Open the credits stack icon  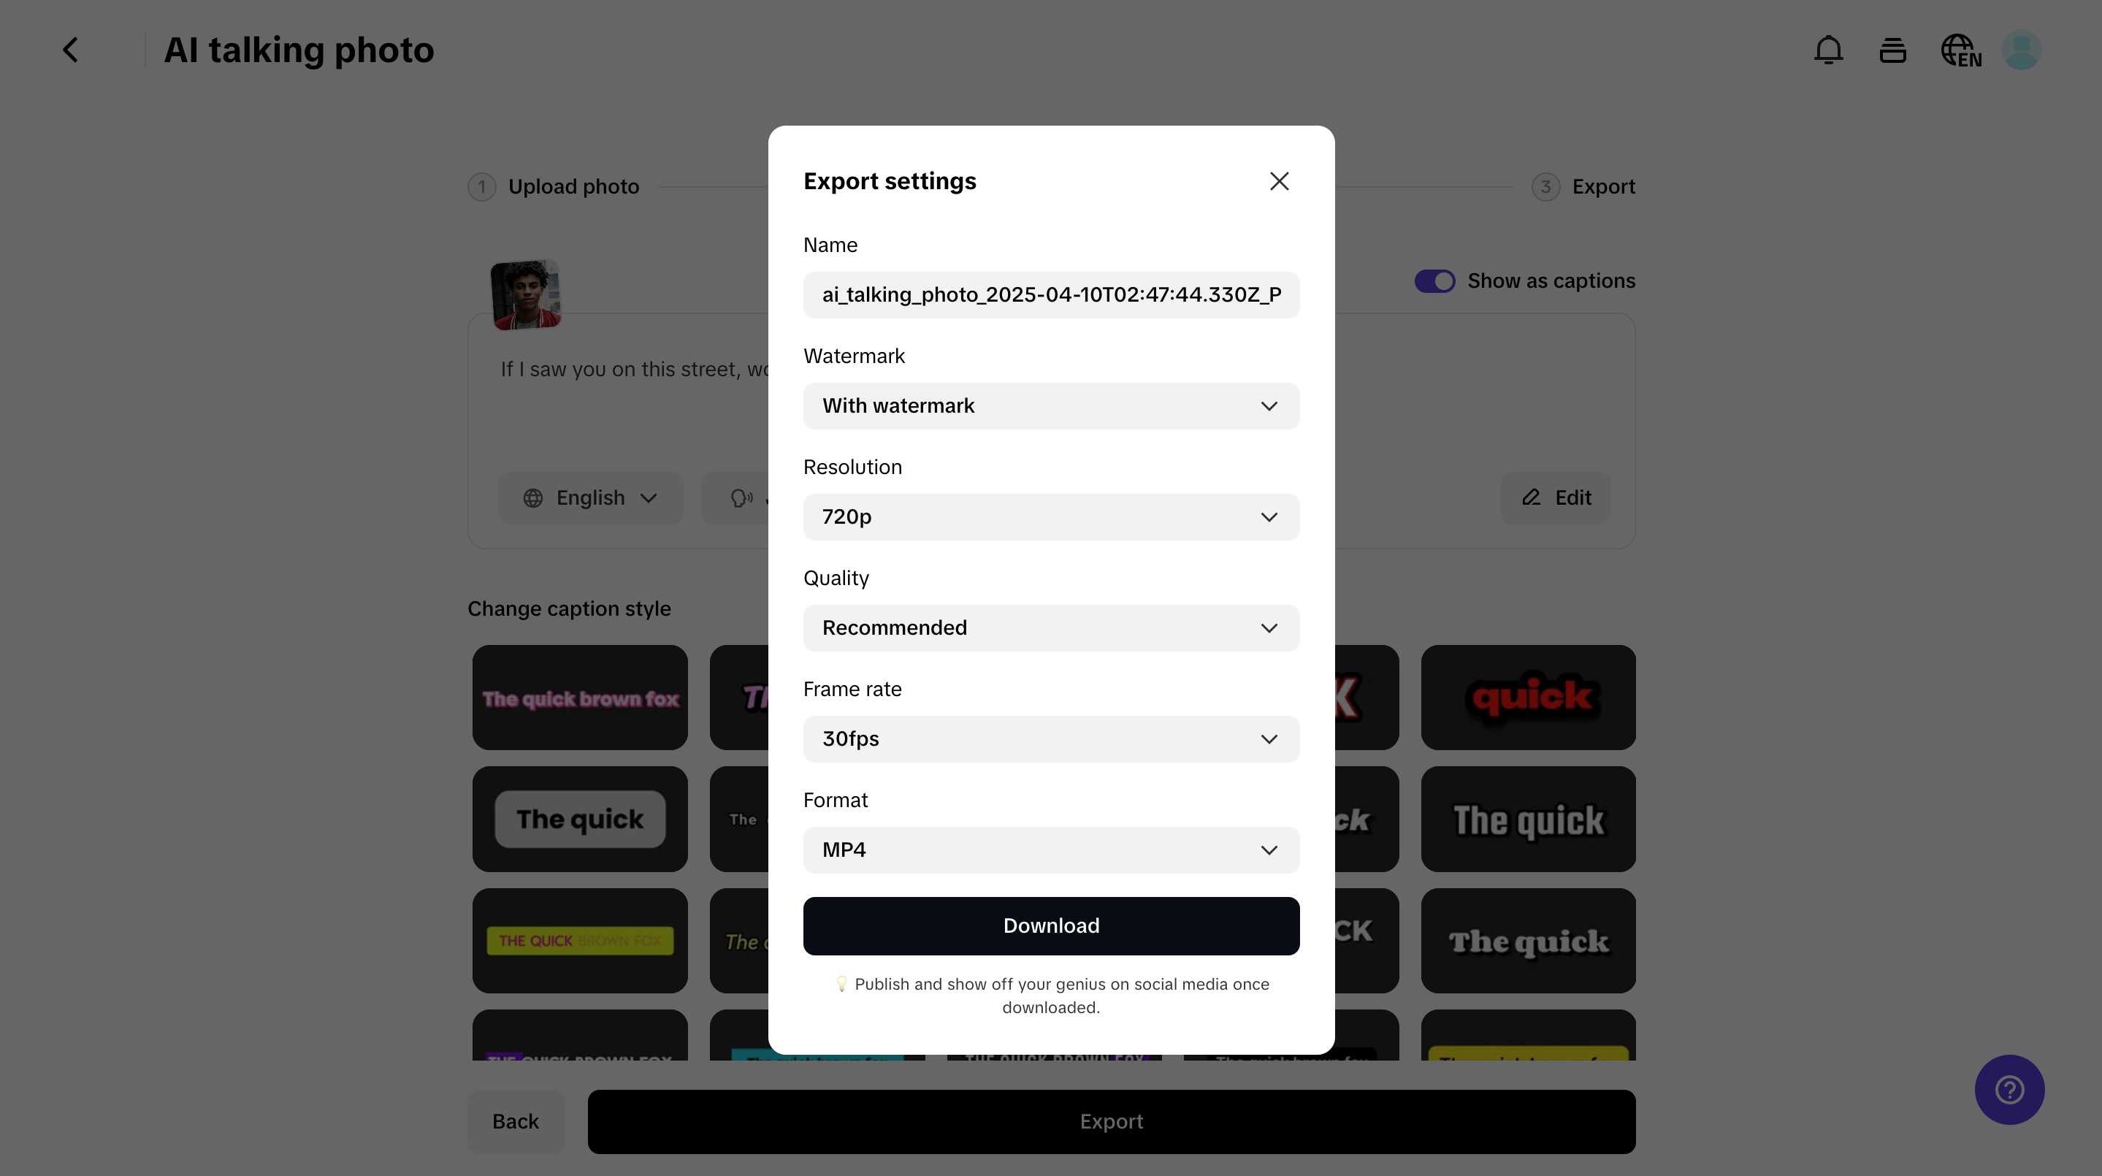1892,50
